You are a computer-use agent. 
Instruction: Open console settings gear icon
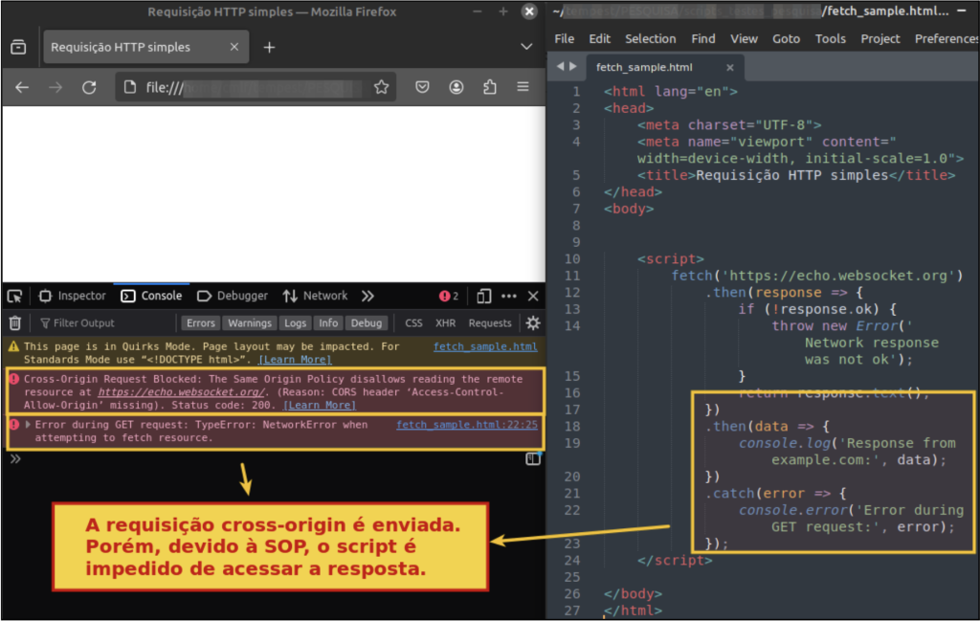pyautogui.click(x=533, y=323)
